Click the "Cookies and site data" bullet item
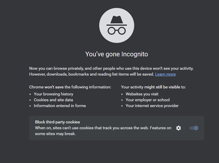The image size is (219, 163). tap(53, 100)
